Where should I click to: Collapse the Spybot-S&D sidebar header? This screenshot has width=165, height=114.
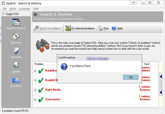coord(3,14)
